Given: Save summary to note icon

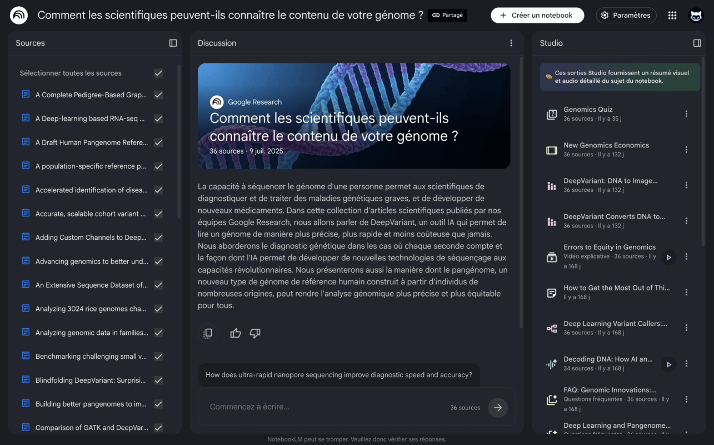Looking at the screenshot, I should tap(208, 333).
